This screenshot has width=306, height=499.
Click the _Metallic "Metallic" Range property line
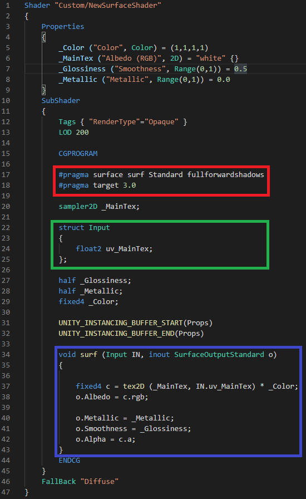(x=144, y=79)
